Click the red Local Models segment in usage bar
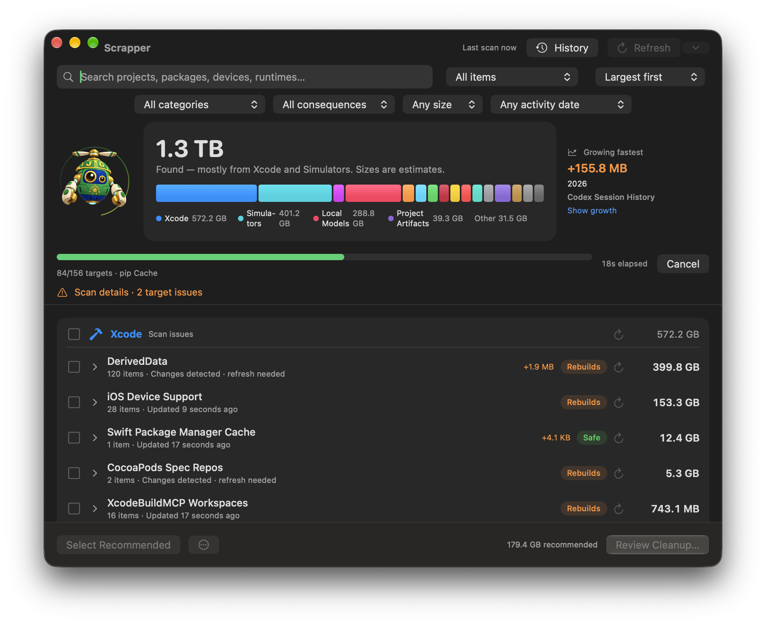The width and height of the screenshot is (766, 625). click(x=373, y=193)
